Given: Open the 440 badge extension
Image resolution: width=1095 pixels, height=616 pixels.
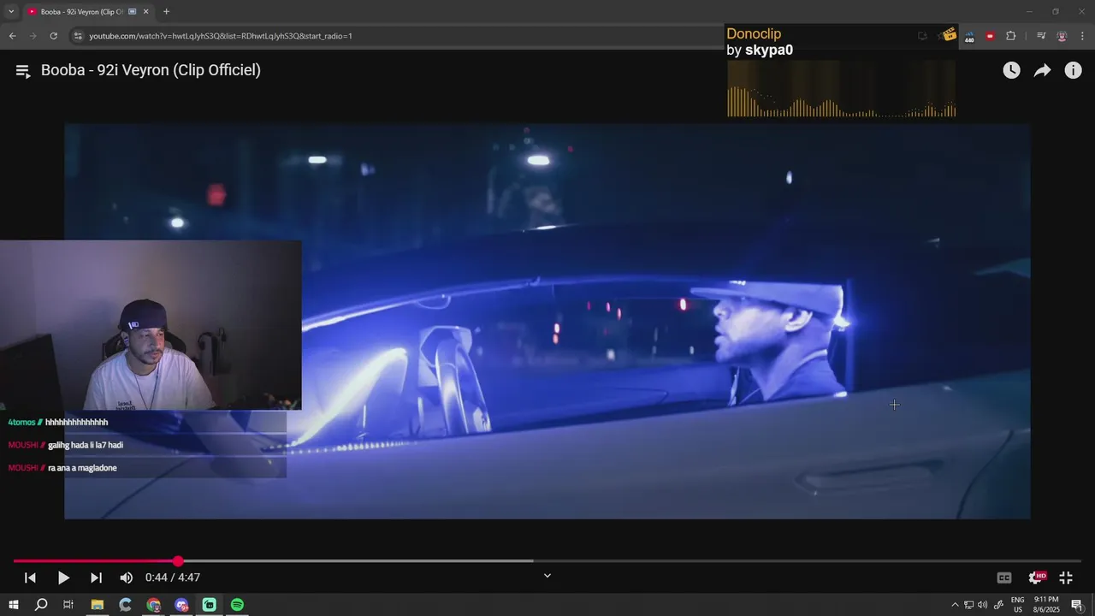Looking at the screenshot, I should pos(969,36).
